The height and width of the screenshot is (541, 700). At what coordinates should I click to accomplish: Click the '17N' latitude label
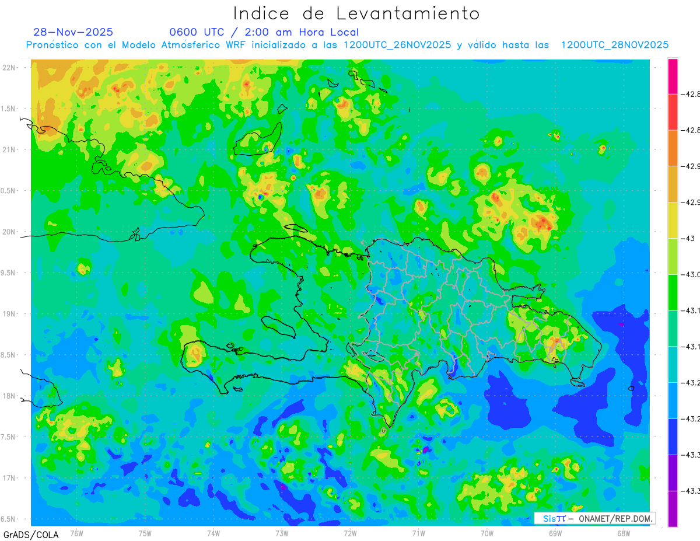(9, 478)
